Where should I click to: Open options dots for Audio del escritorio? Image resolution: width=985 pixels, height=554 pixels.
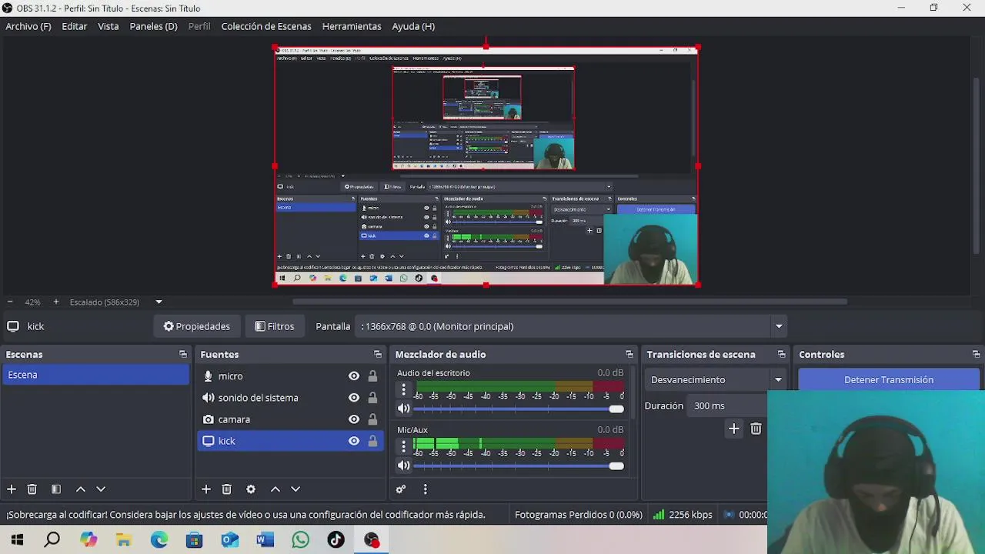(403, 391)
